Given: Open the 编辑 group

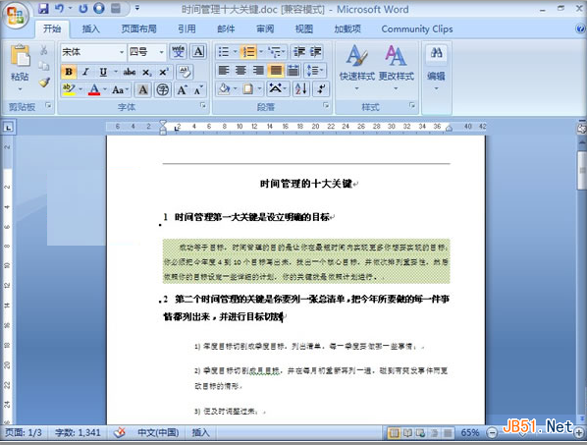Looking at the screenshot, I should 436,68.
